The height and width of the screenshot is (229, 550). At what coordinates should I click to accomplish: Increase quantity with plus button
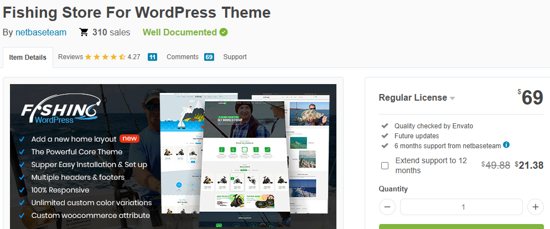pos(536,207)
